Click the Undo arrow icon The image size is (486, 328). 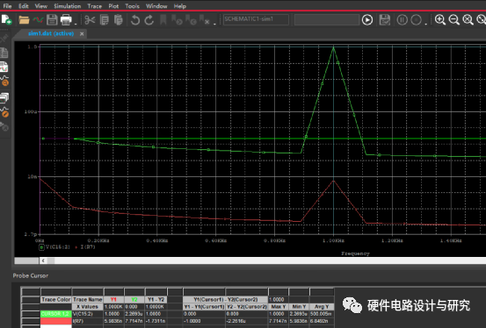[135, 20]
